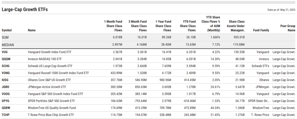
Task: Click the Data as of May 21, 2025 text
Action: [x=281, y=10]
